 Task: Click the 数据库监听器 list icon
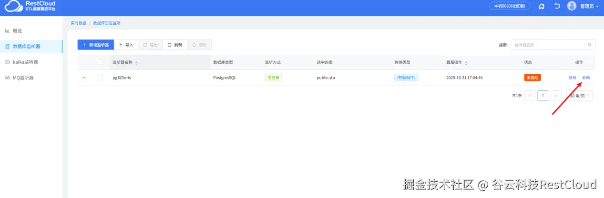tap(7, 47)
